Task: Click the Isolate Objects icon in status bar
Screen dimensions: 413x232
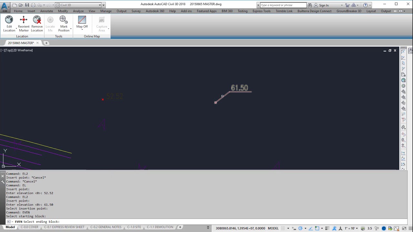Action: coord(377,228)
